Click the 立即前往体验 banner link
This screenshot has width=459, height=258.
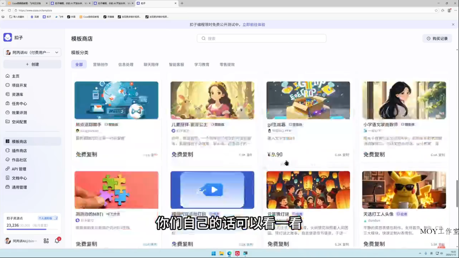click(x=254, y=24)
